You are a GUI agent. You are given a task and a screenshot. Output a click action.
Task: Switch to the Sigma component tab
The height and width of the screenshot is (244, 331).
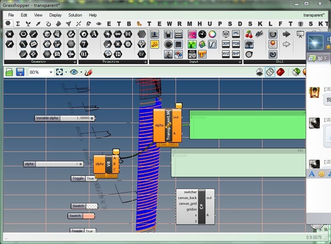(18, 24)
